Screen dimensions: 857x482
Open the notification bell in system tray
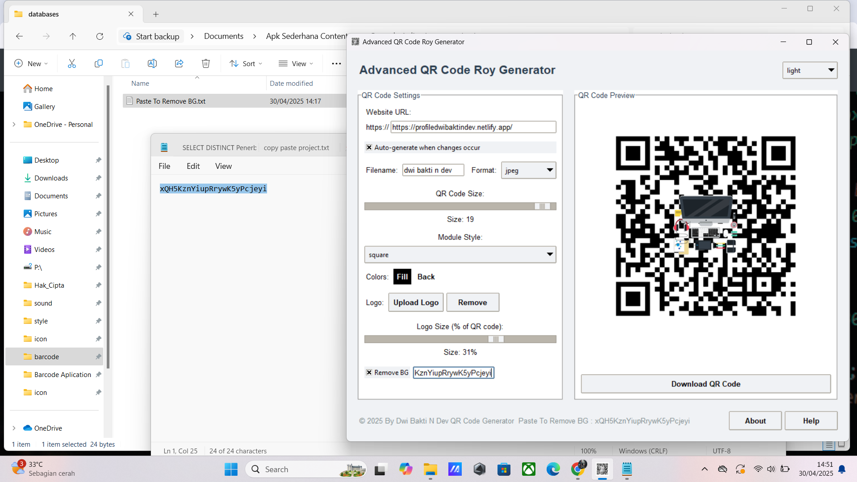click(842, 469)
